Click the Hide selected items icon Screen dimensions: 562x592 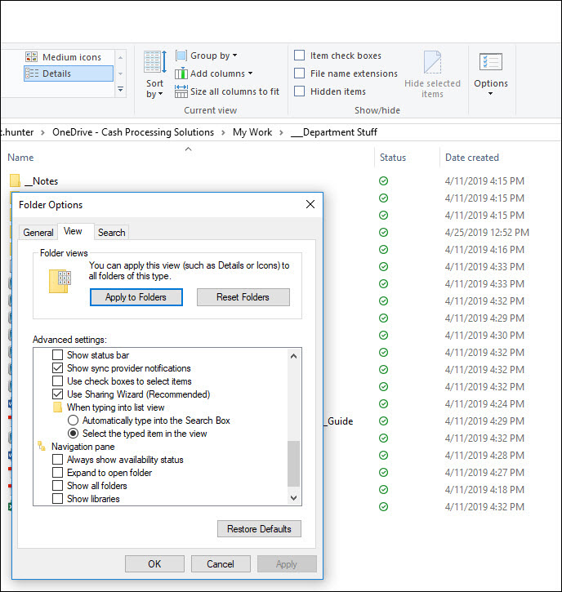click(432, 64)
